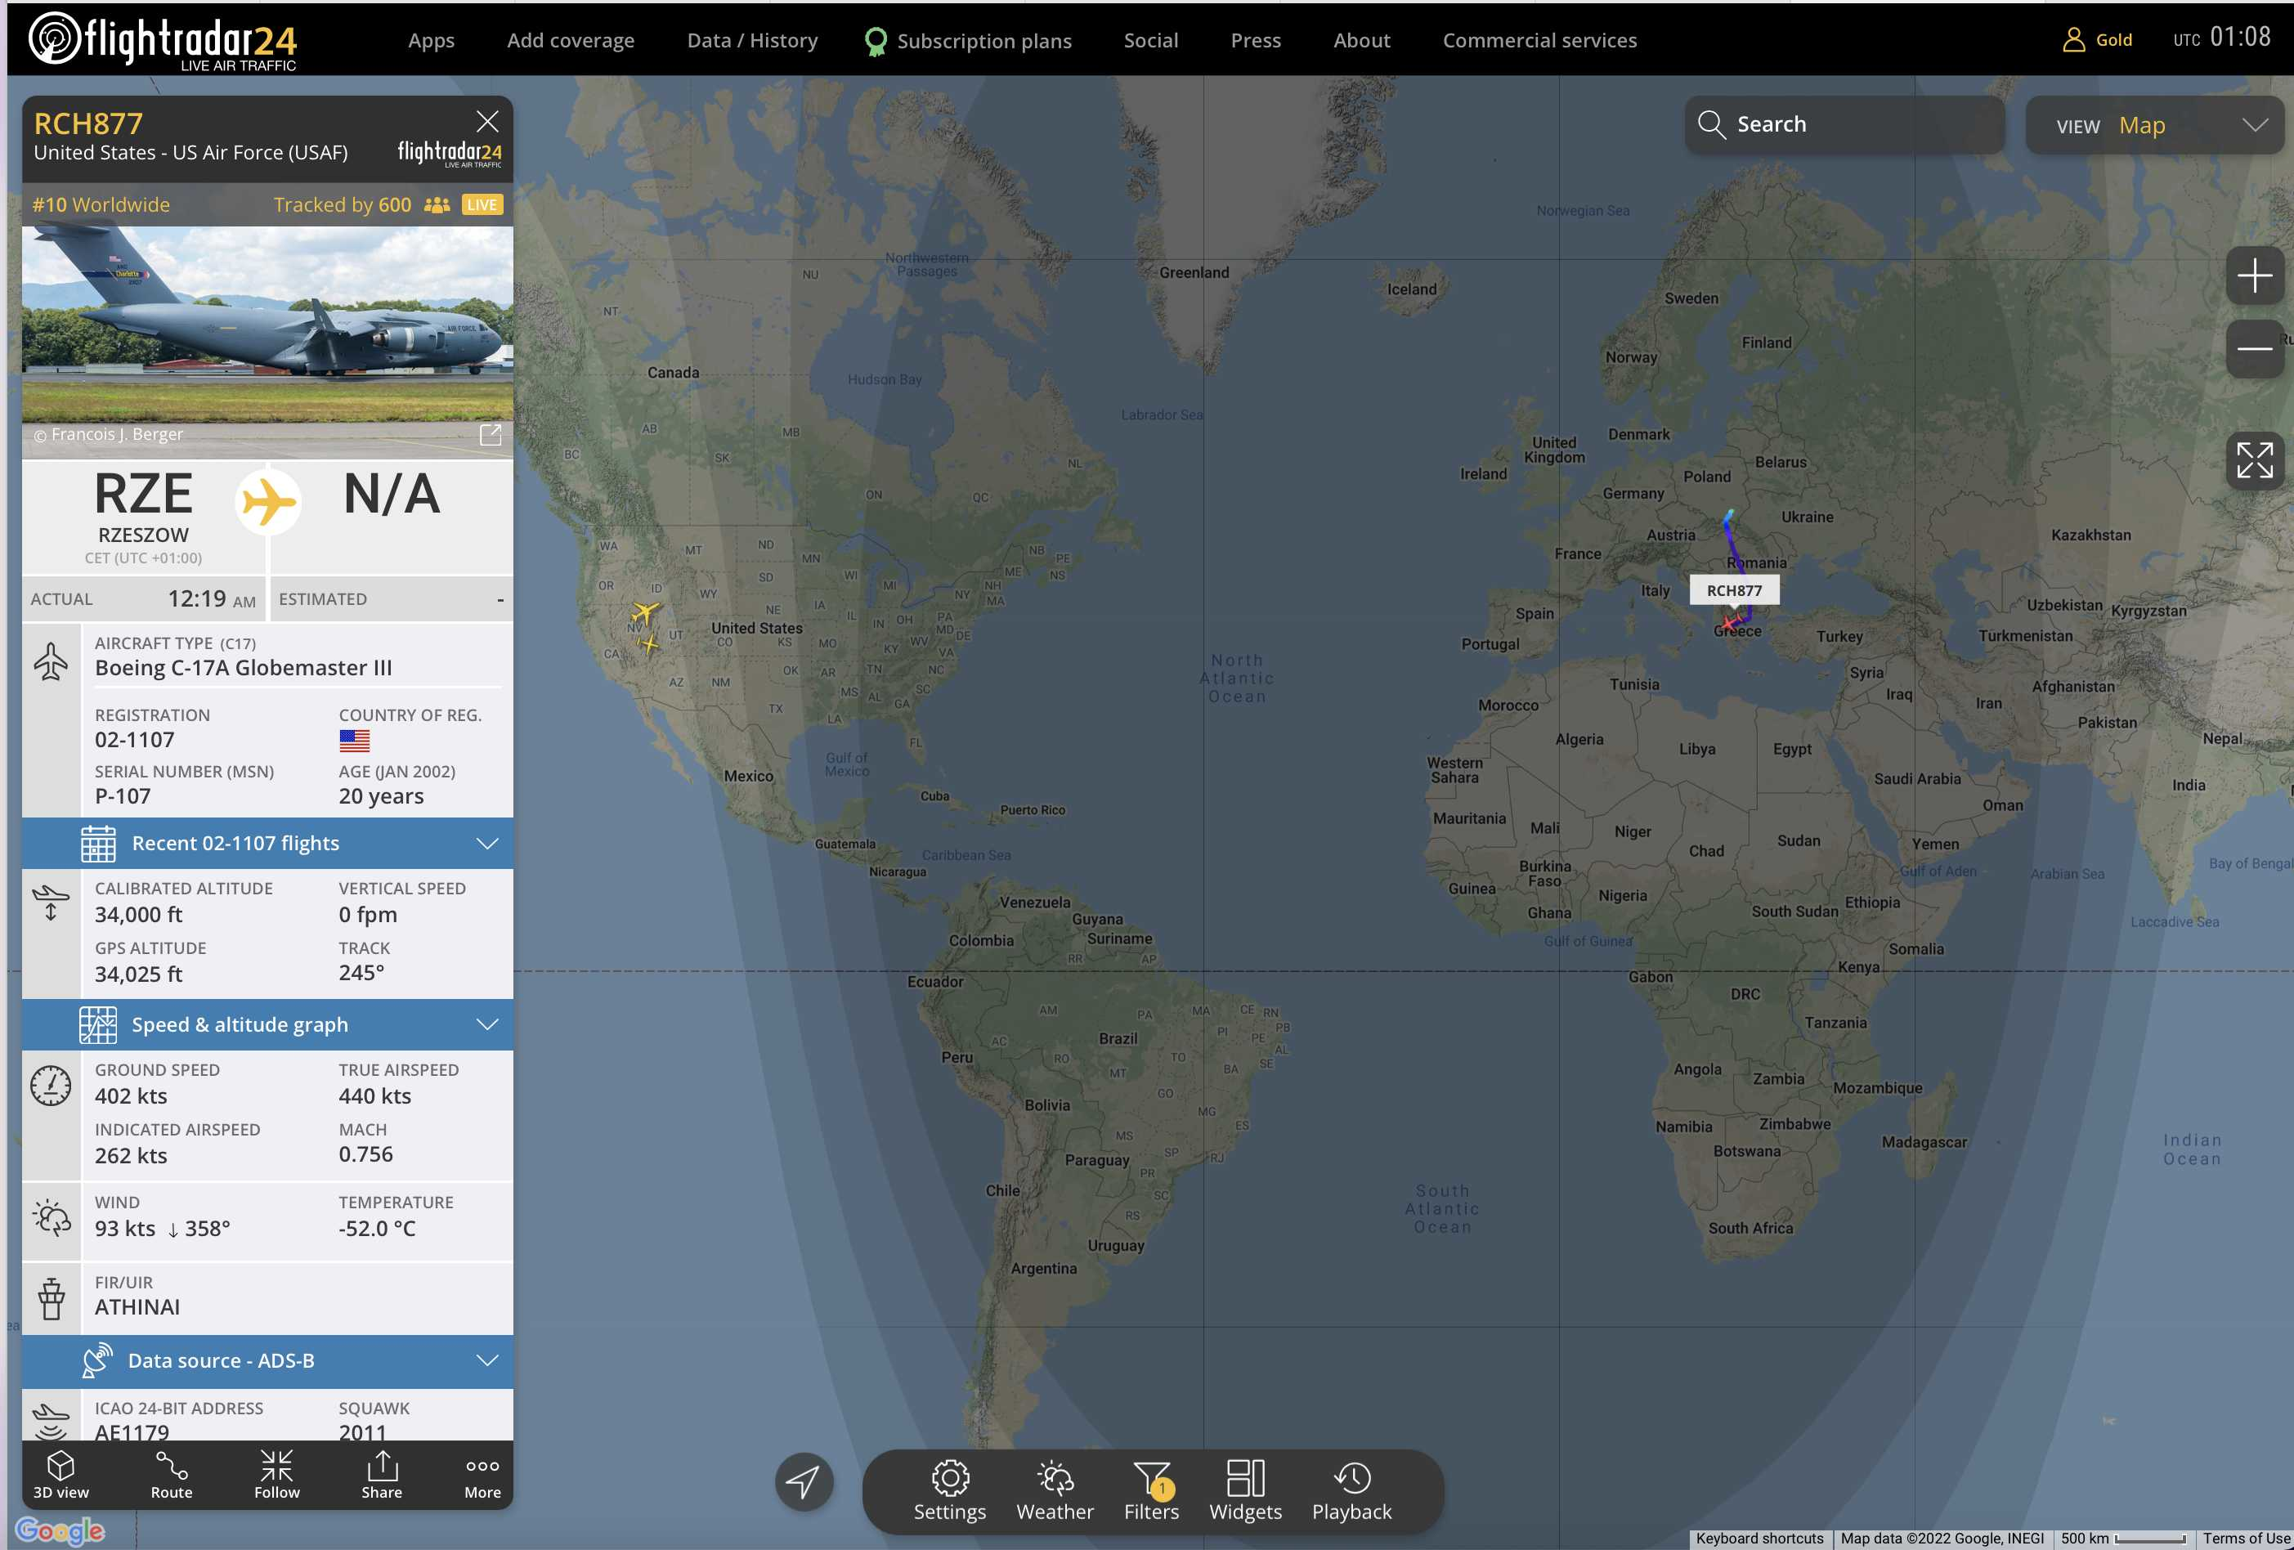Follow the selected aircraft

pos(276,1474)
